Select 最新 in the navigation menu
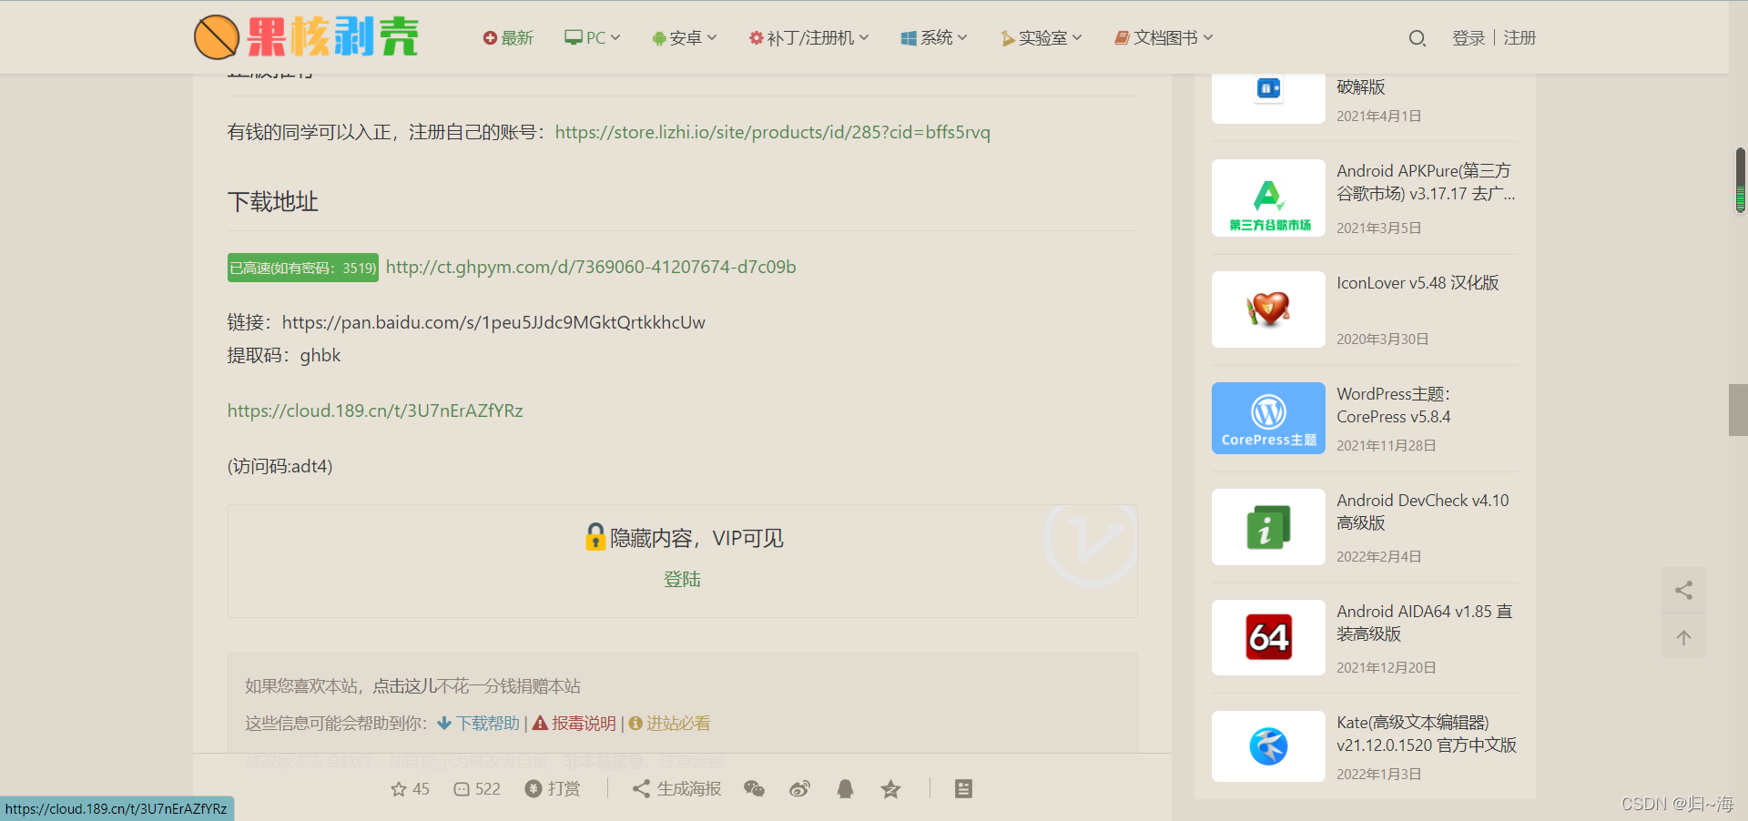Viewport: 1748px width, 821px height. tap(508, 37)
